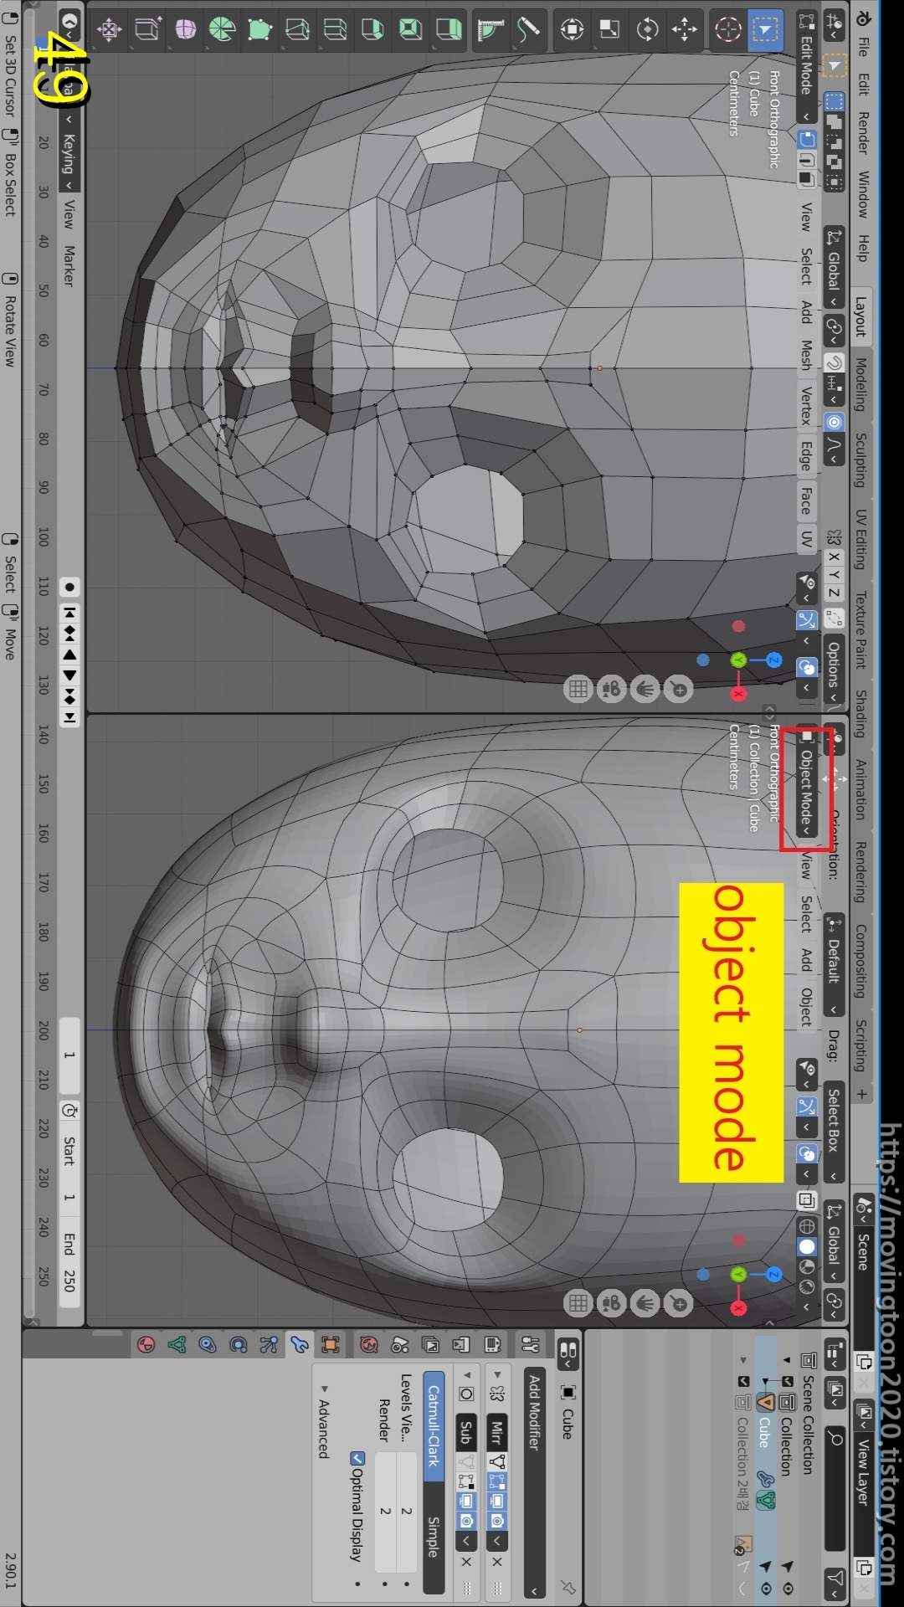Select the Knife tool
This screenshot has height=1607, width=904.
(x=298, y=30)
